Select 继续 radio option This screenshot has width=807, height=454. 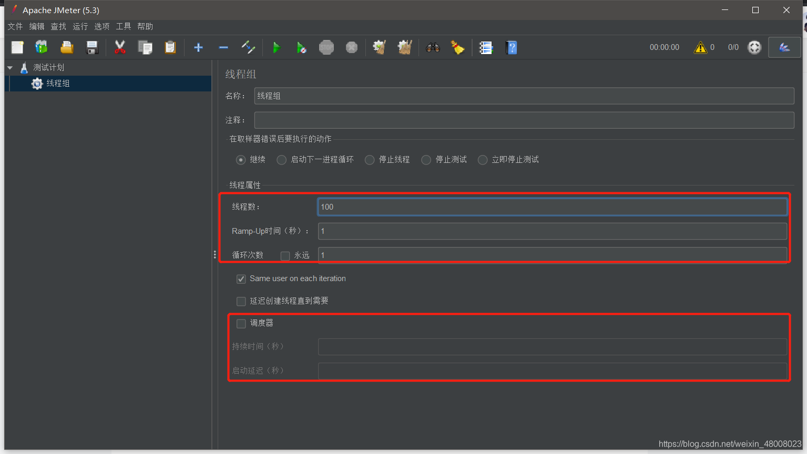241,160
